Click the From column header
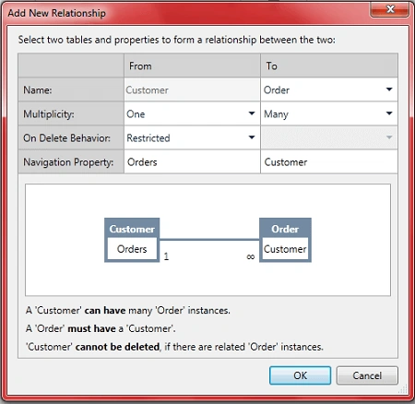415x404 pixels. 192,65
